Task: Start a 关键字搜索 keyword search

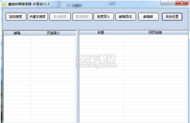Action: pos(38,17)
